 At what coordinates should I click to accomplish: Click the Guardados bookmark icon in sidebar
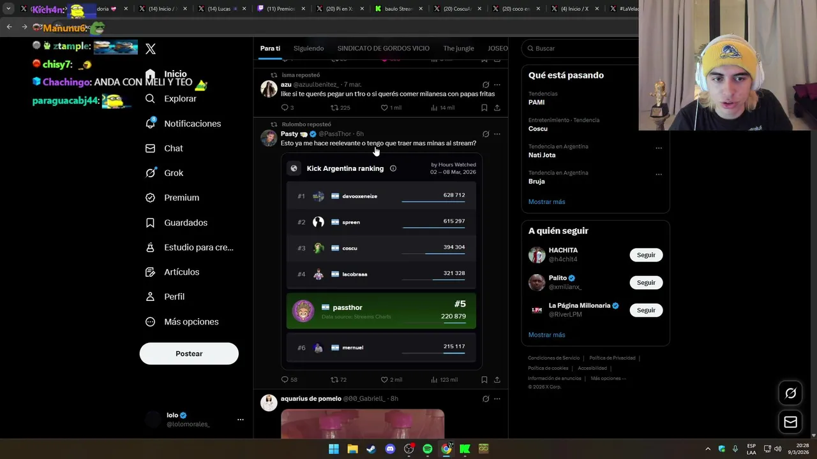[150, 222]
